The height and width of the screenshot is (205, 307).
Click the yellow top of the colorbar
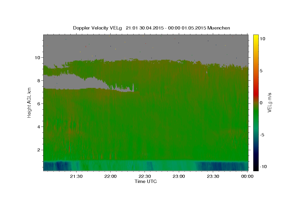click(x=256, y=36)
